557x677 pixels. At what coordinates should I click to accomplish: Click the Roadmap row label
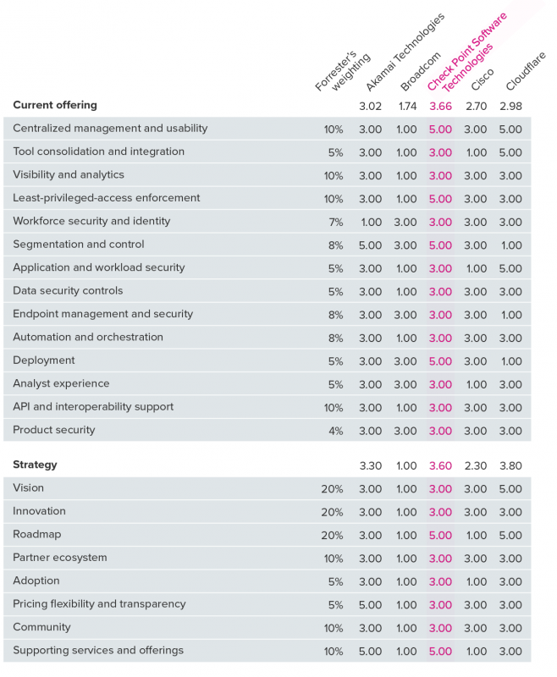(x=36, y=534)
